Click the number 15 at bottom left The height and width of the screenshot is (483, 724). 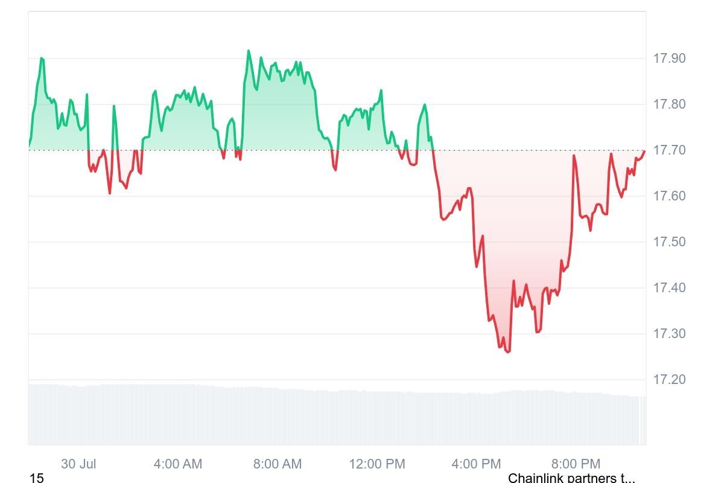[x=37, y=478]
